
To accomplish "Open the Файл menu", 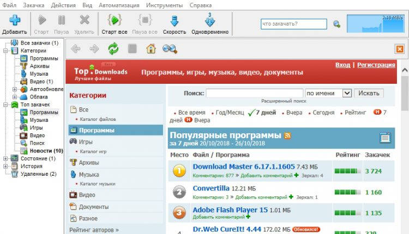I will (9, 5).
